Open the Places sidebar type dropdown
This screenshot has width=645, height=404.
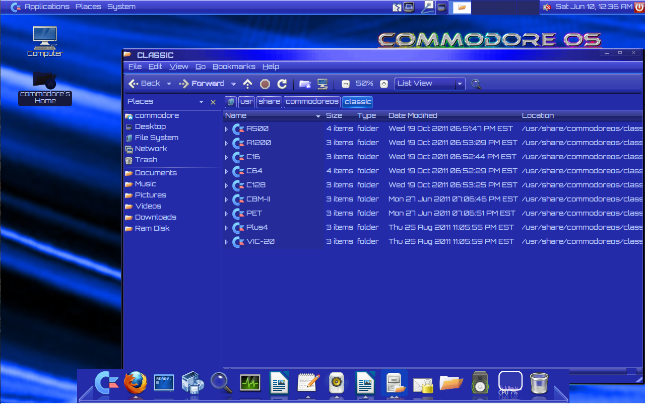(201, 102)
